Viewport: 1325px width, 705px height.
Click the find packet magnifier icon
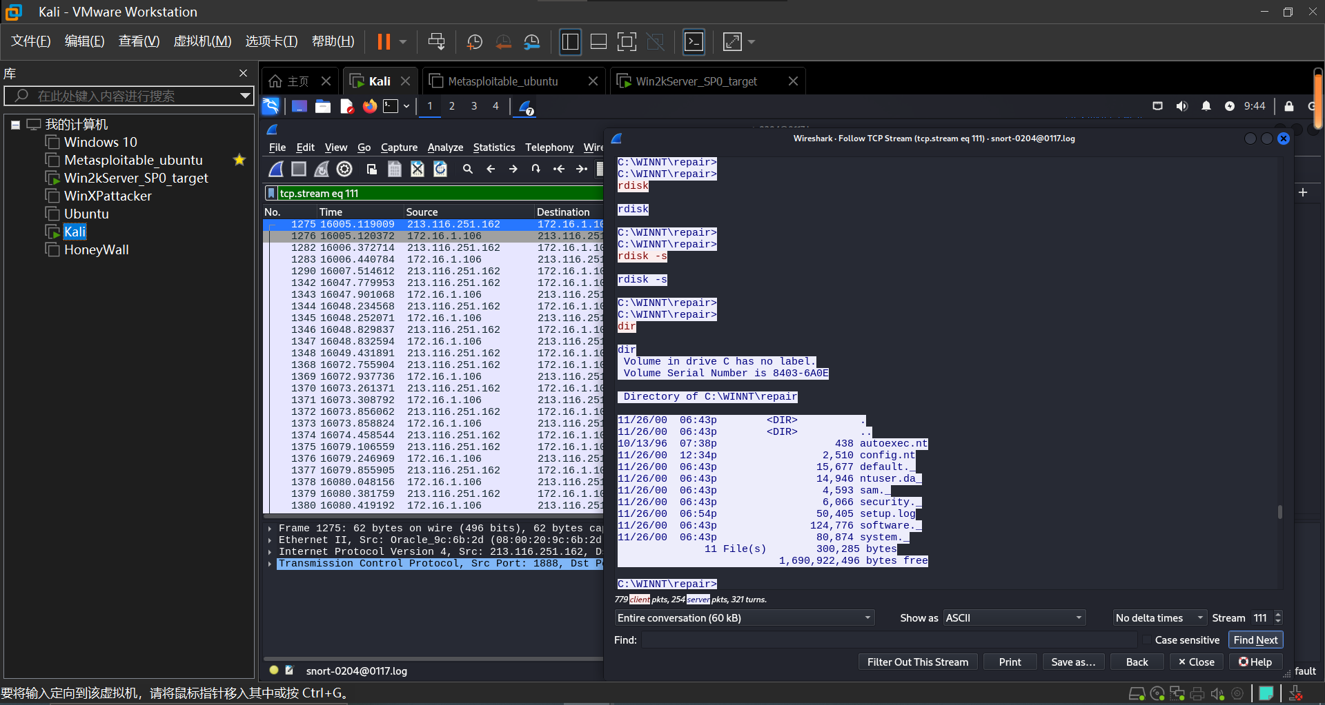point(468,169)
